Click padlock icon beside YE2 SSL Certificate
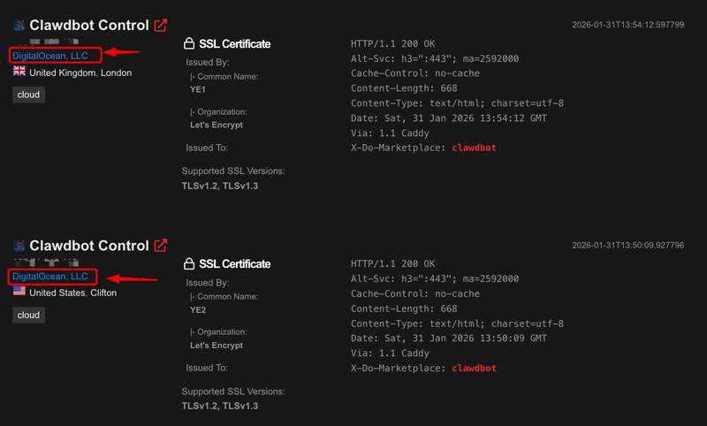This screenshot has height=426, width=707. [x=188, y=263]
